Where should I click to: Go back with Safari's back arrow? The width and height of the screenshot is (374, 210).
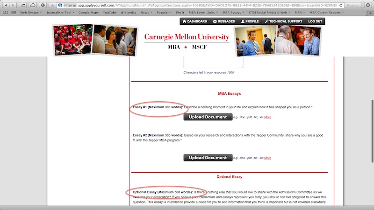(x=6, y=5)
